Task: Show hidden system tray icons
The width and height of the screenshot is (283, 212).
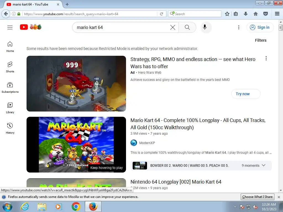Action: tap(235, 207)
